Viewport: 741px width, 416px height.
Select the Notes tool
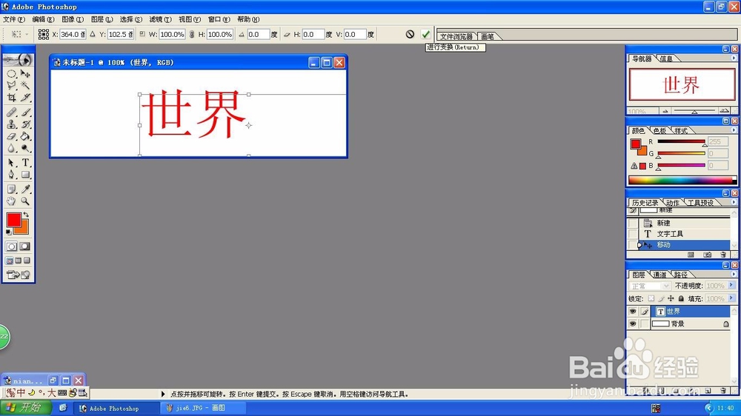point(11,189)
